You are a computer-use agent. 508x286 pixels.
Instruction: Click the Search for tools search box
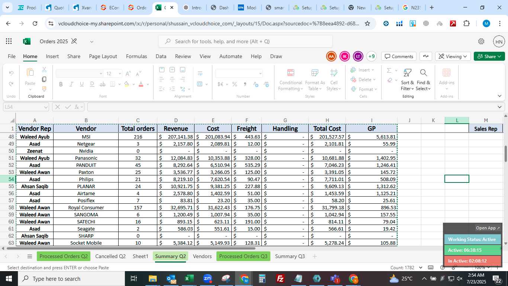[246, 41]
